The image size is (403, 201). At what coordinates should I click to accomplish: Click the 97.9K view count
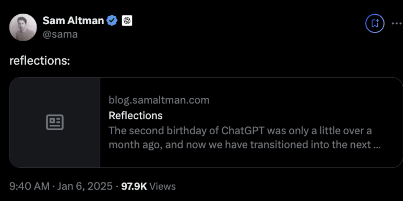(134, 186)
